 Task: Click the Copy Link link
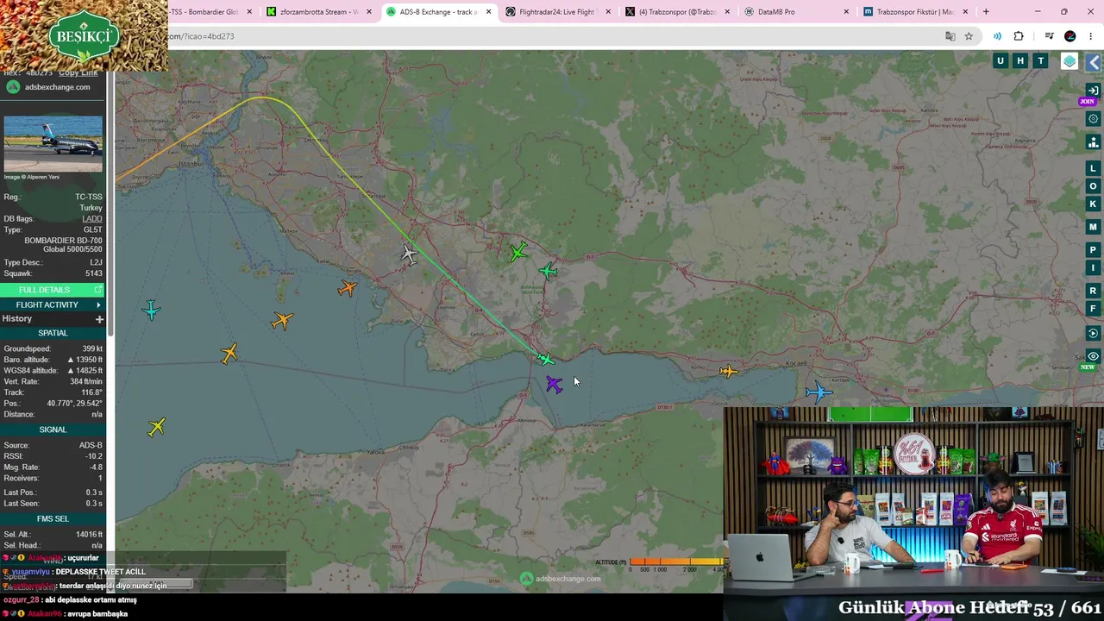[78, 73]
